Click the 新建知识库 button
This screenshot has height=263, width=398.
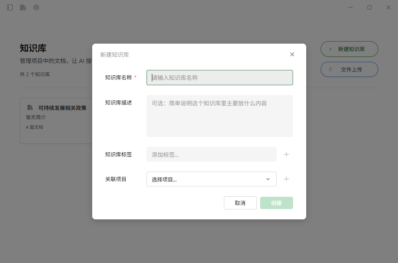tap(349, 49)
